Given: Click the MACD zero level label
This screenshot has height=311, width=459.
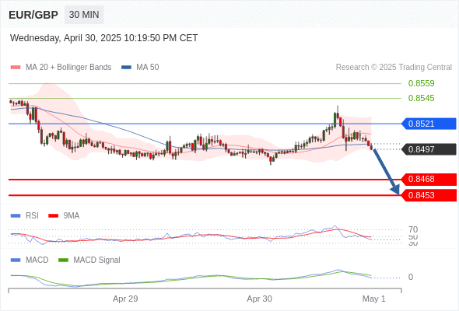Looking at the screenshot, I should point(411,277).
